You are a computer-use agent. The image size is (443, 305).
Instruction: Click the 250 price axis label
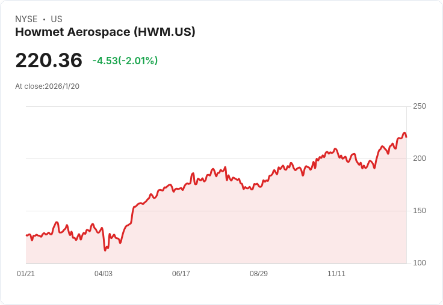point(420,106)
